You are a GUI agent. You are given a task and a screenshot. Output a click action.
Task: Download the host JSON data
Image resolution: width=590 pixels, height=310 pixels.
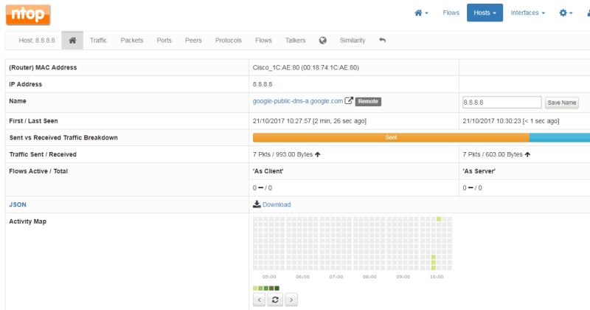pos(277,204)
